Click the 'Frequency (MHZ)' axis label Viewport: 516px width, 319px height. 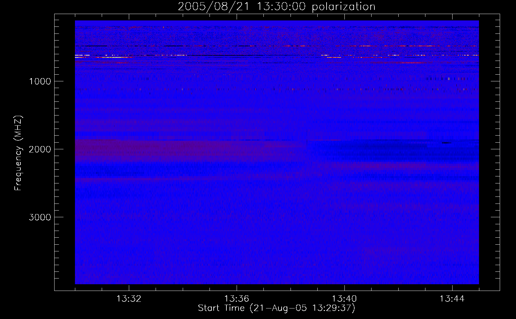click(18, 153)
